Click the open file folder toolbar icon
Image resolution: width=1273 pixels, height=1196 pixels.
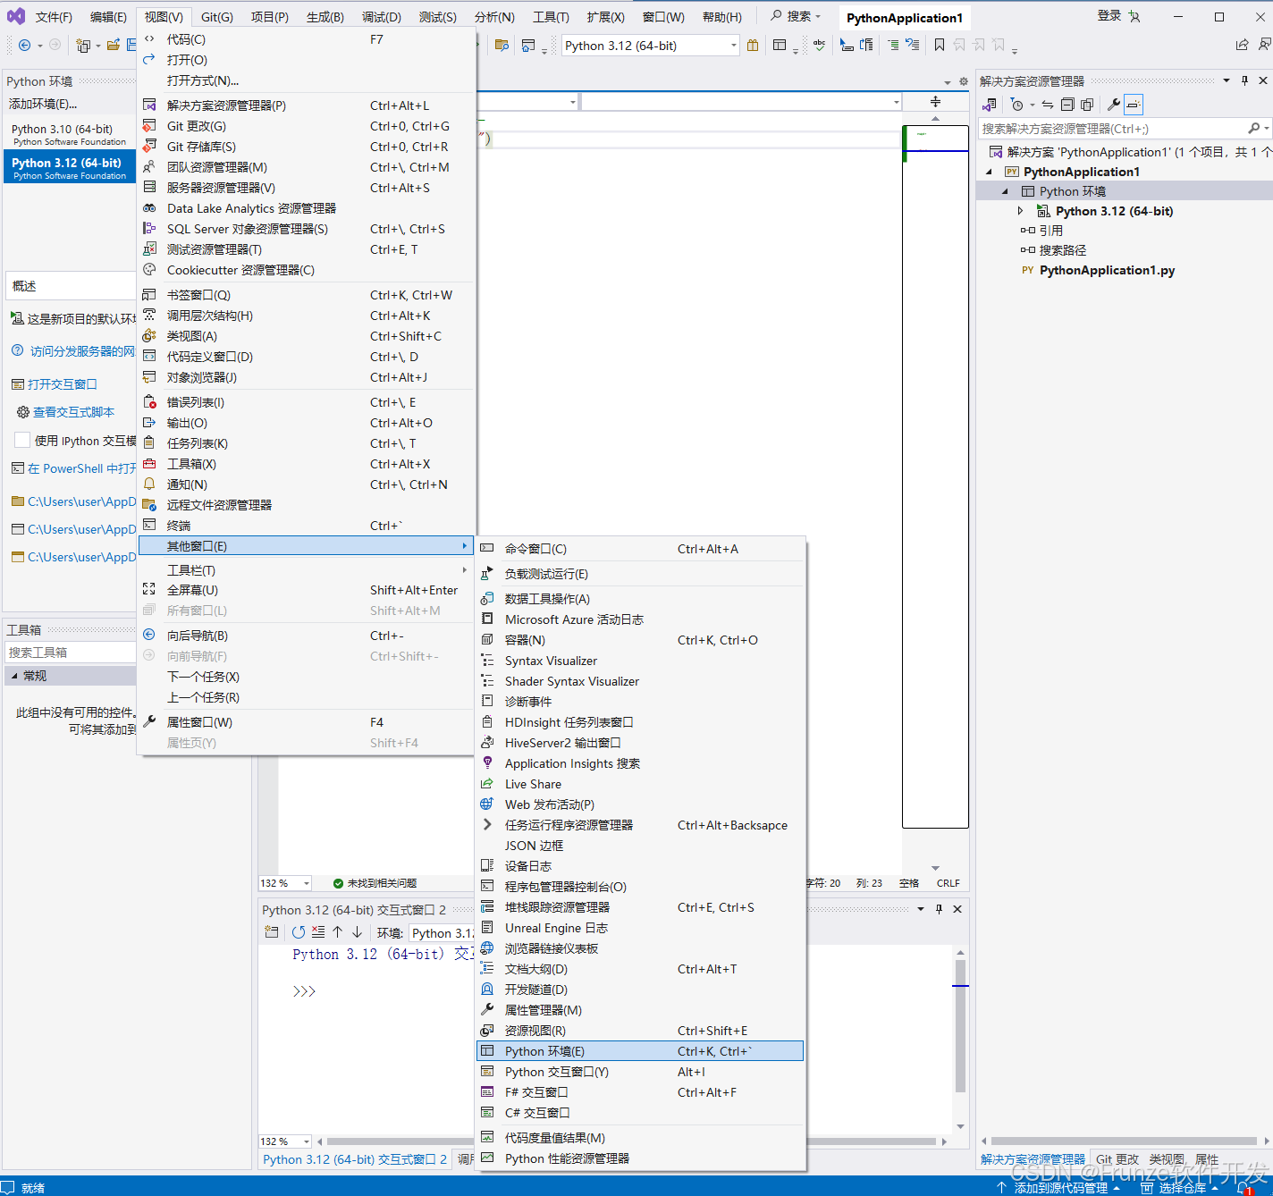(113, 45)
